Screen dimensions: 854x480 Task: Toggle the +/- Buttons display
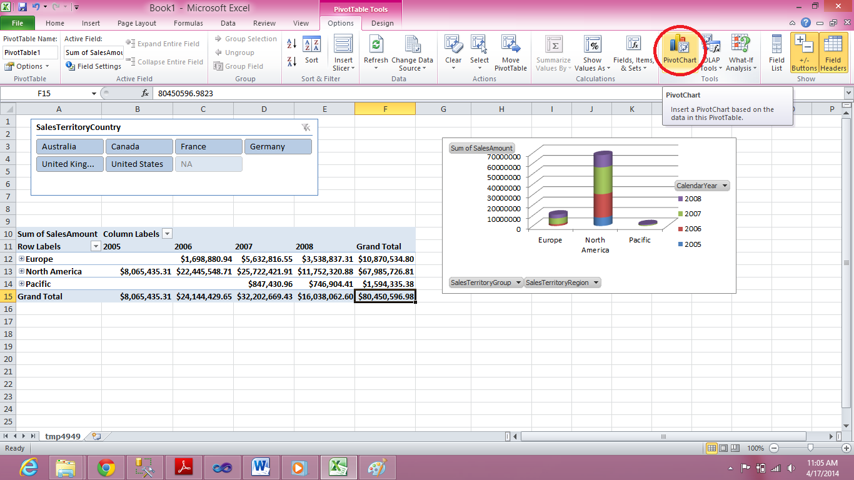[x=804, y=52]
